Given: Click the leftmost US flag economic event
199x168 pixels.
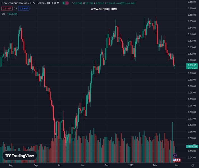Looking at the screenshot, I should coord(175,160).
